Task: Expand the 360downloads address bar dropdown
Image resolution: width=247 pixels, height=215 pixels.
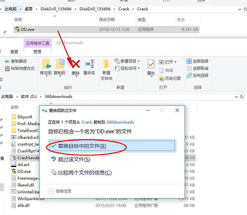Action: [236, 97]
